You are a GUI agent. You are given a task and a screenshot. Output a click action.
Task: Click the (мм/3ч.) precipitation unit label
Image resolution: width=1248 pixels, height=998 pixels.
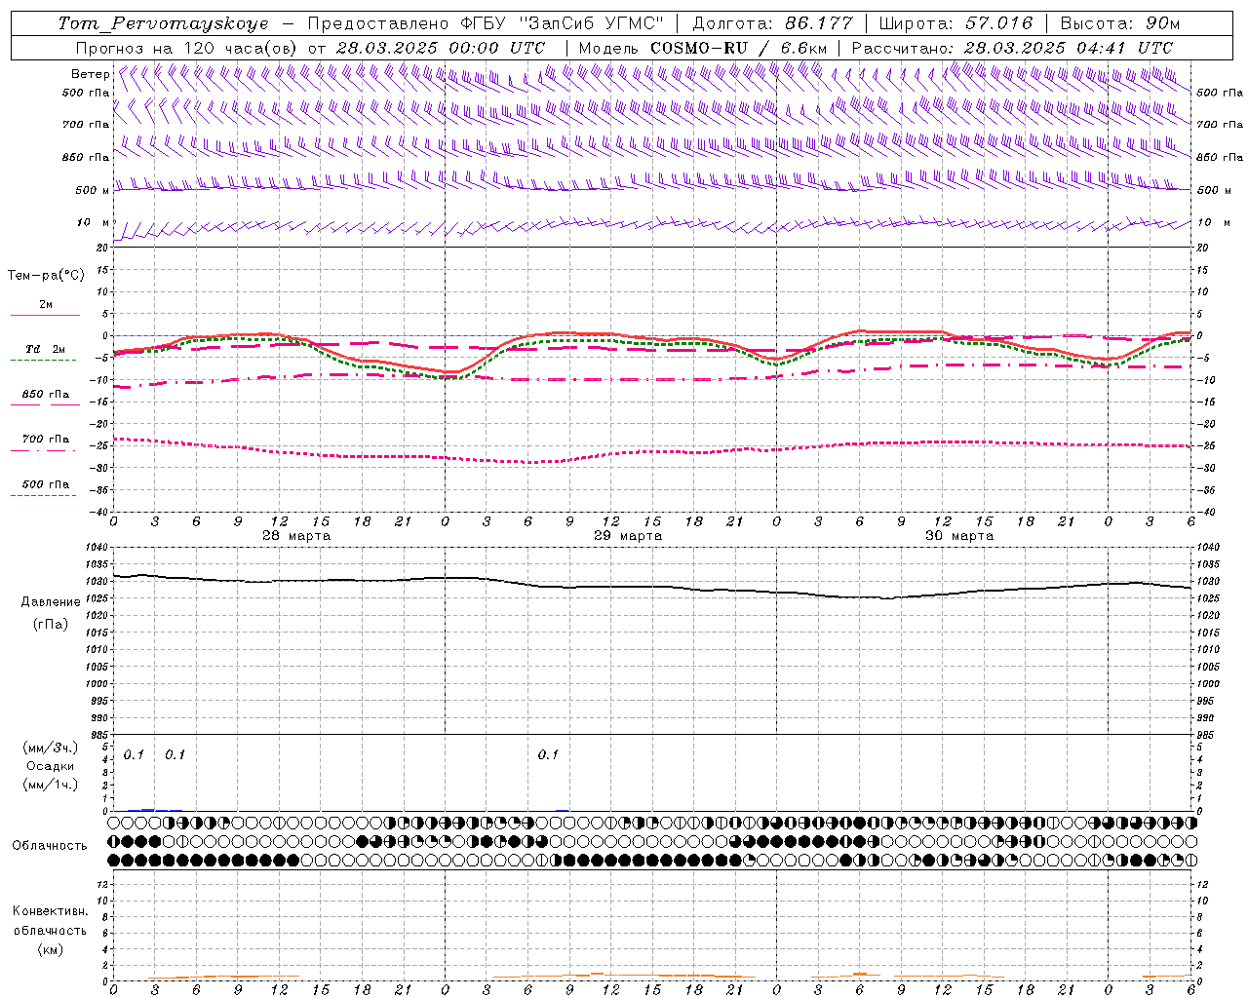[x=51, y=748]
